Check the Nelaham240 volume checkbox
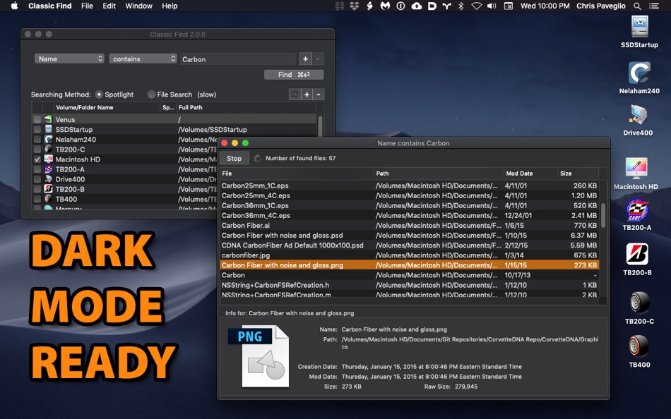The width and height of the screenshot is (671, 419). [37, 140]
